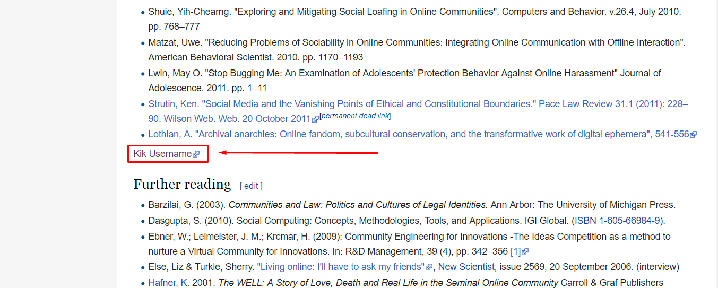Open Lothian's 'Archival anarchies' article link
This screenshot has height=288, width=718.
click(x=398, y=134)
